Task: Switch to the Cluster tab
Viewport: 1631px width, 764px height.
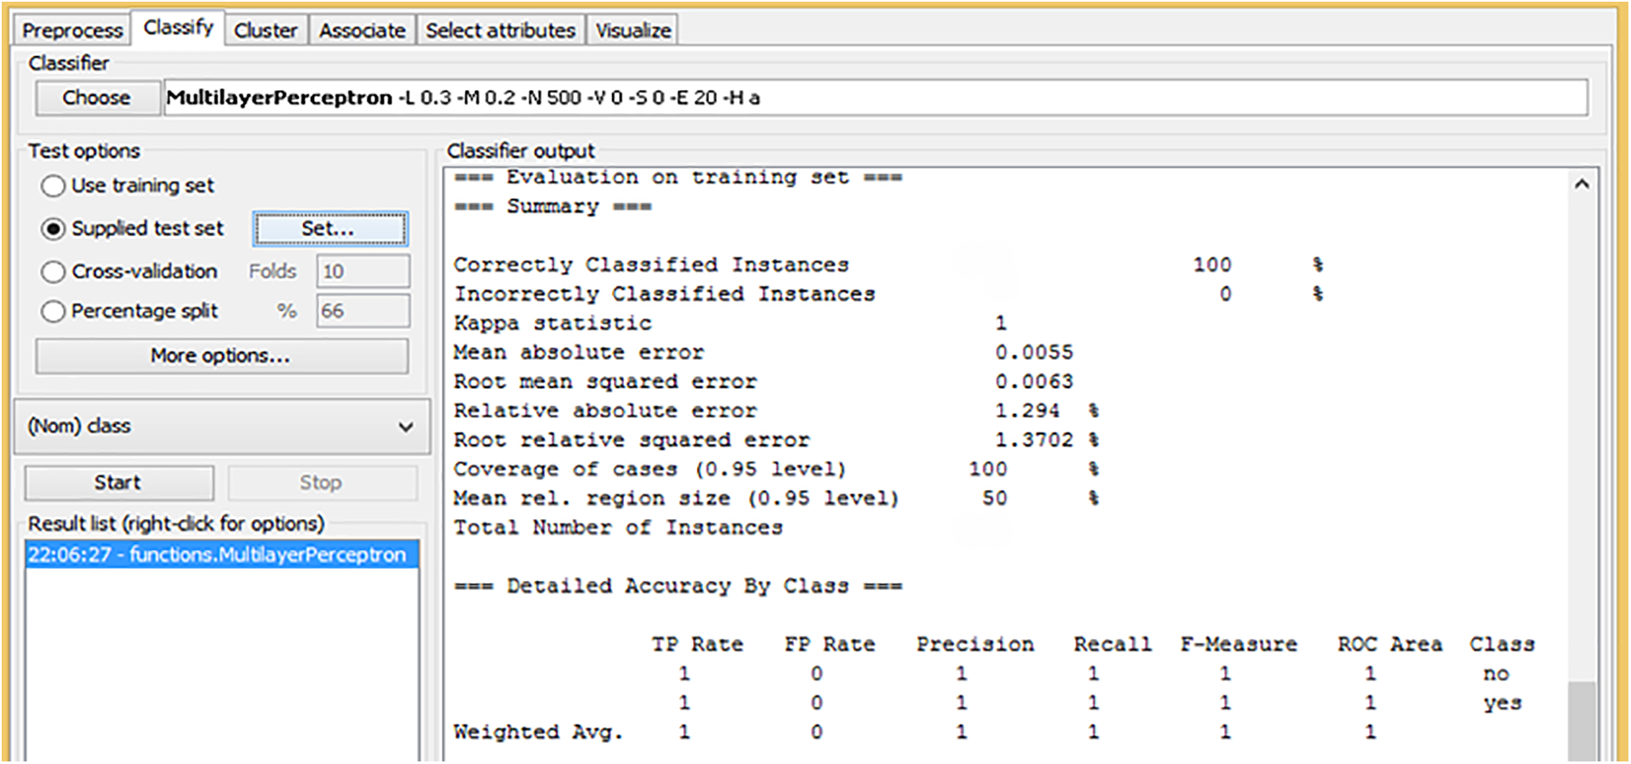Action: pos(265,30)
